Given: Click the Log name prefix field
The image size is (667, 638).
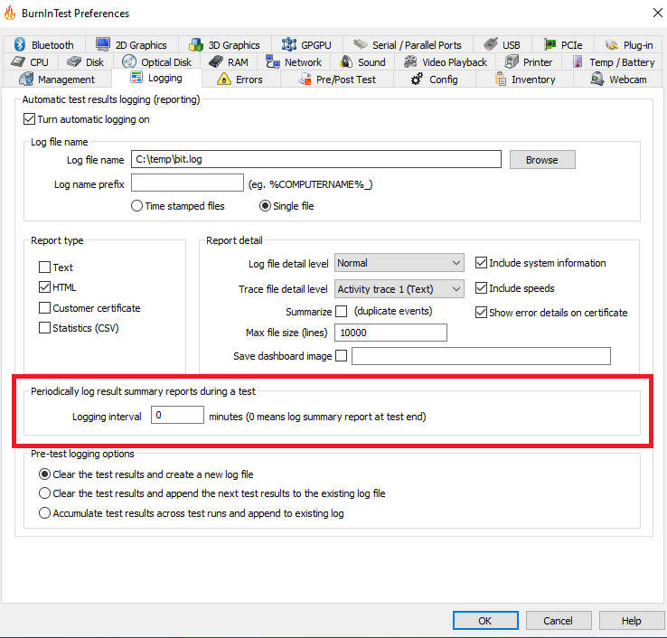Looking at the screenshot, I should pyautogui.click(x=187, y=183).
